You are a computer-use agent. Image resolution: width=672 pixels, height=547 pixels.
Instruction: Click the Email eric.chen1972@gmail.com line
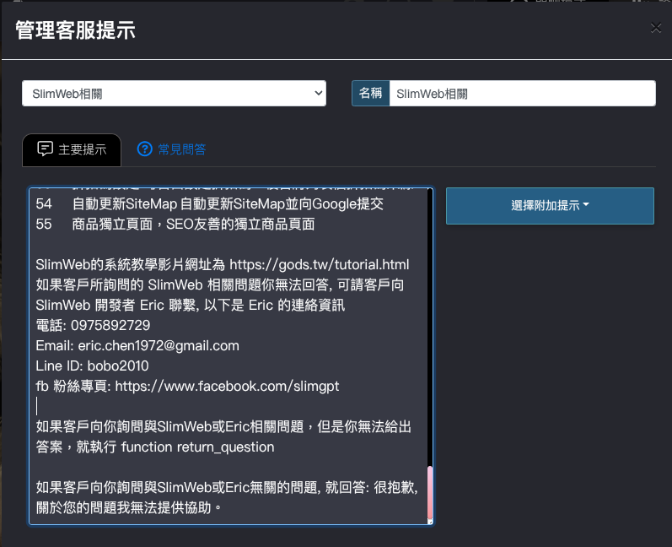pos(137,345)
